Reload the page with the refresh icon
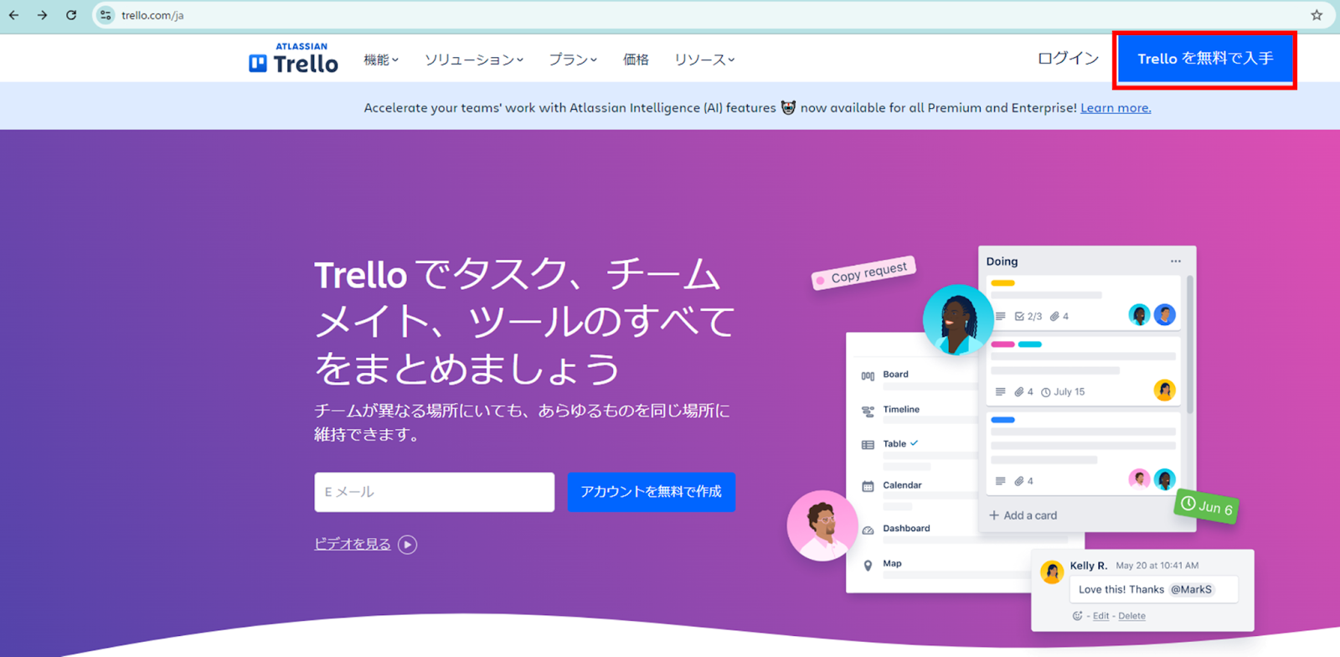Screen dimensions: 1340x657 pyautogui.click(x=71, y=15)
